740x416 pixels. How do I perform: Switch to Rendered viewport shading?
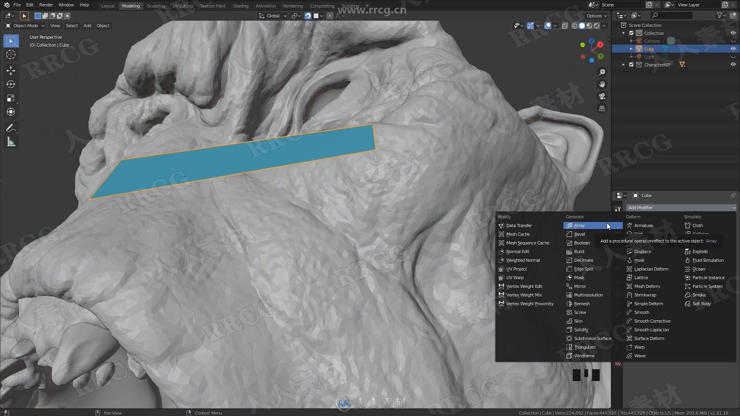pyautogui.click(x=597, y=26)
